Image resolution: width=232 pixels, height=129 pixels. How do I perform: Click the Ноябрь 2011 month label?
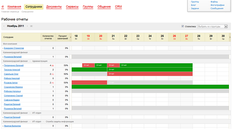[x=15, y=26]
